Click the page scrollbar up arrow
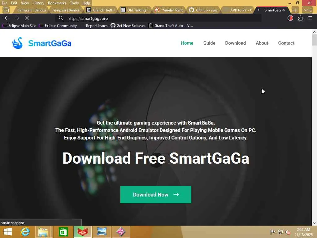 [315, 32]
